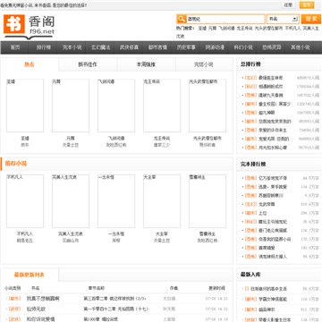The image size is (322, 322).
Task: Click the orange 搜索 search button
Action: 311,19
